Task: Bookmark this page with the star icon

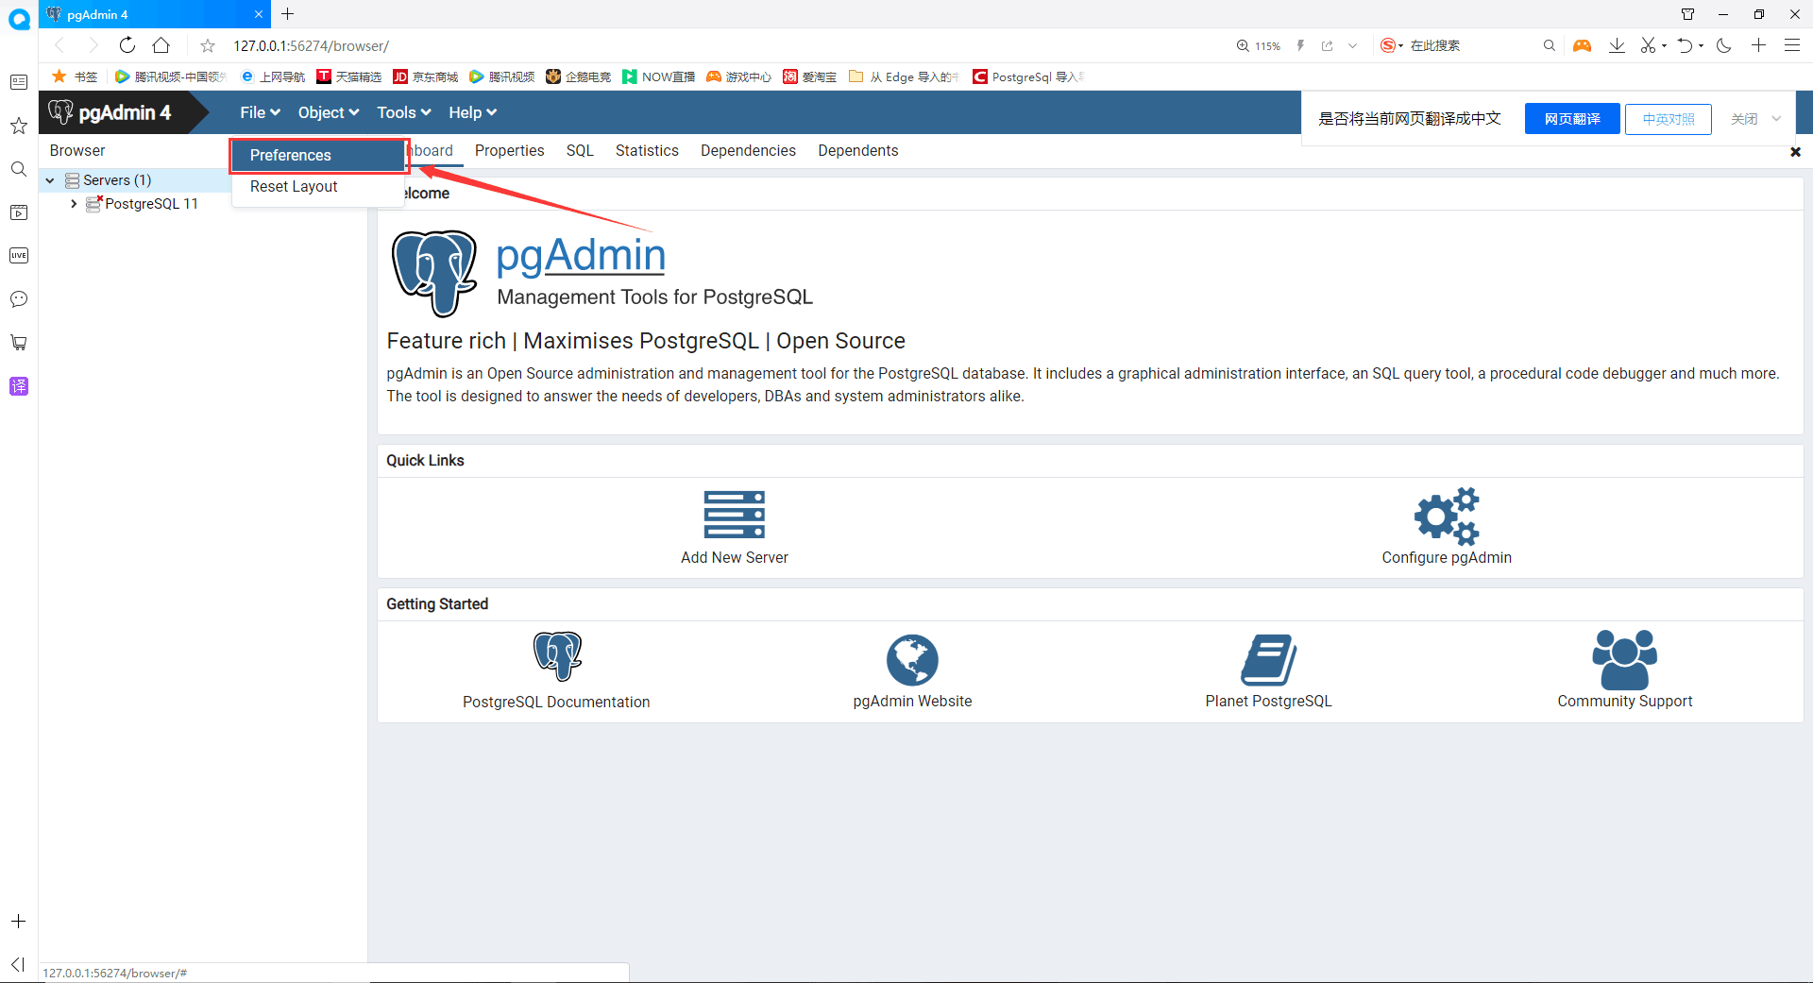Action: coord(208,45)
